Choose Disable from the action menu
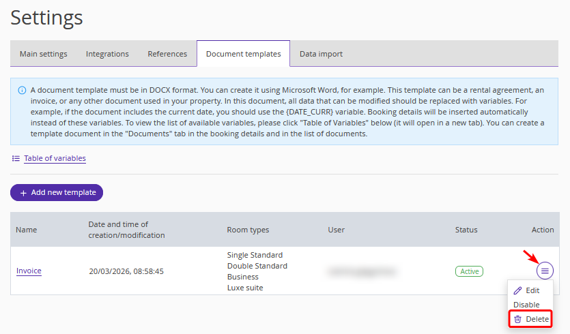Screen dimensions: 570x334 526,305
